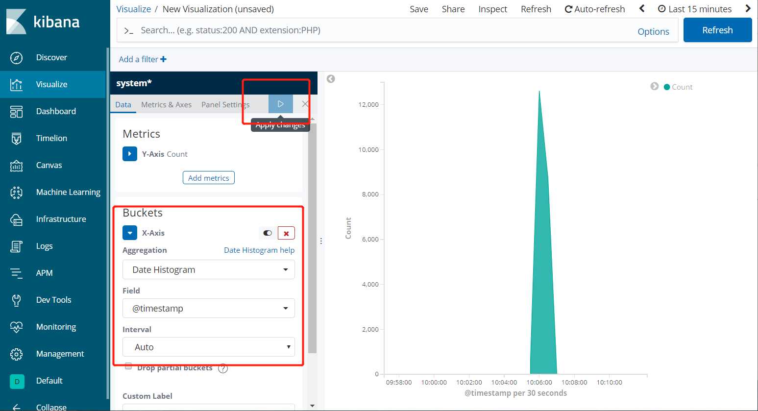Image resolution: width=758 pixels, height=411 pixels.
Task: Open Management gear icon
Action: (16, 354)
